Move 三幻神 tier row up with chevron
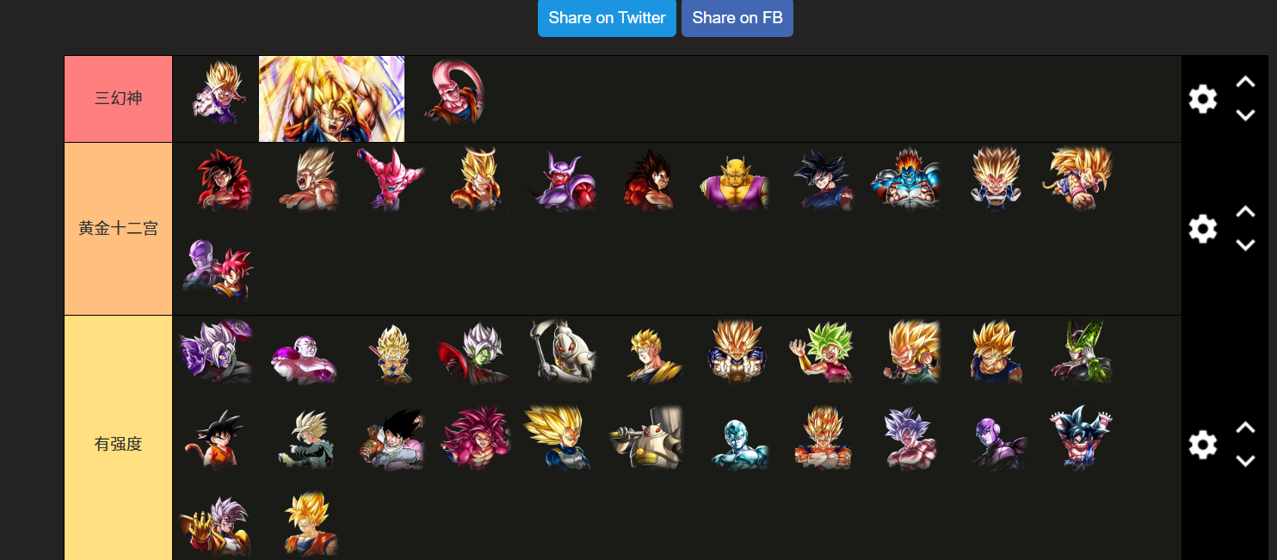Viewport: 1277px width, 560px height. 1245,83
